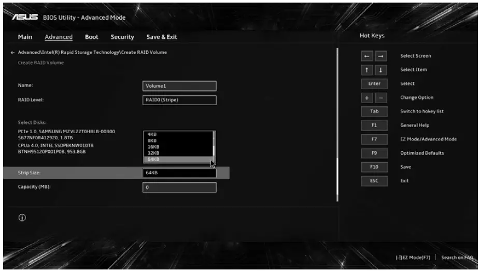Click the Name: field label

[x=25, y=85]
